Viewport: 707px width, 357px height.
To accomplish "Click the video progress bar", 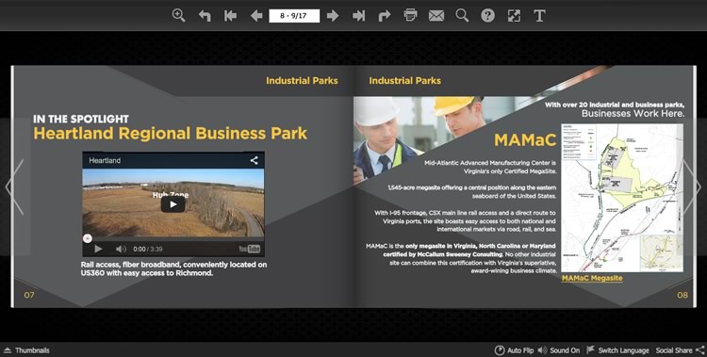I will click(x=173, y=238).
